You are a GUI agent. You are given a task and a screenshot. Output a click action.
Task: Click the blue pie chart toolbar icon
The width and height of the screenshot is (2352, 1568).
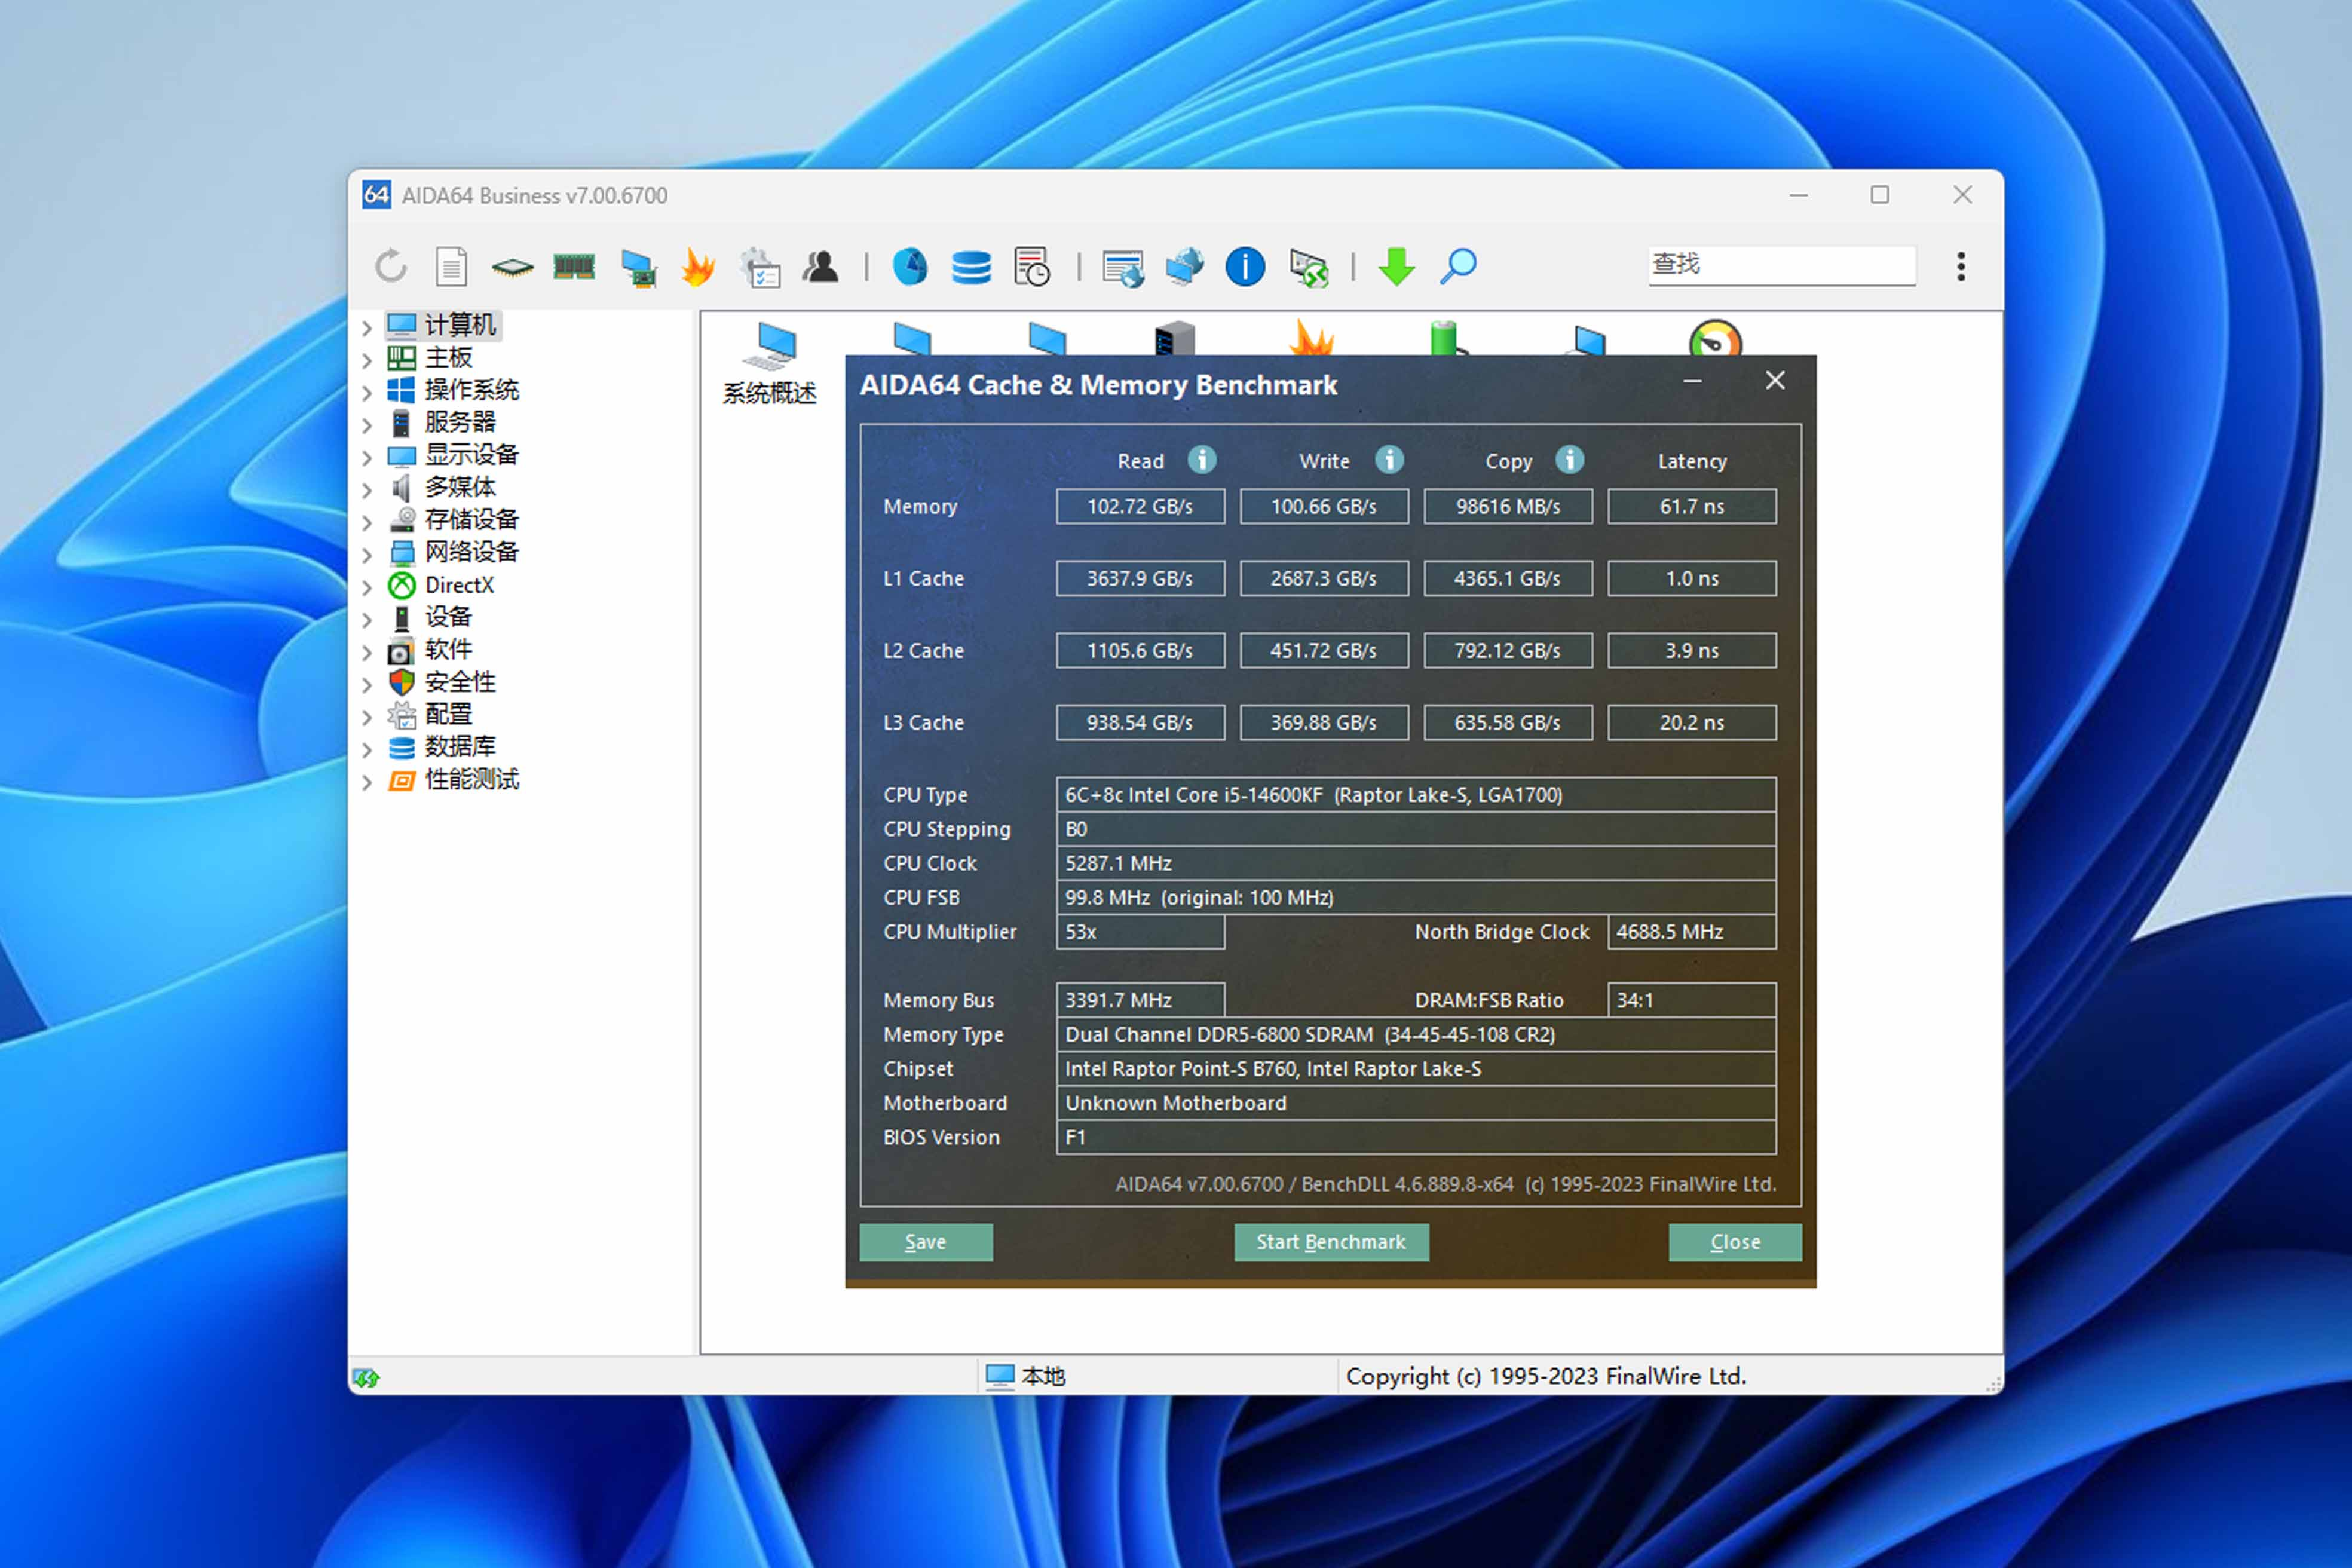point(910,267)
